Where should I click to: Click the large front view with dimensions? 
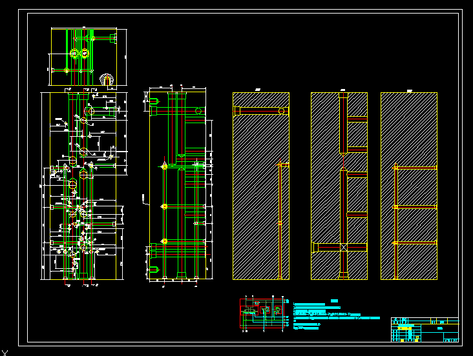point(84,186)
